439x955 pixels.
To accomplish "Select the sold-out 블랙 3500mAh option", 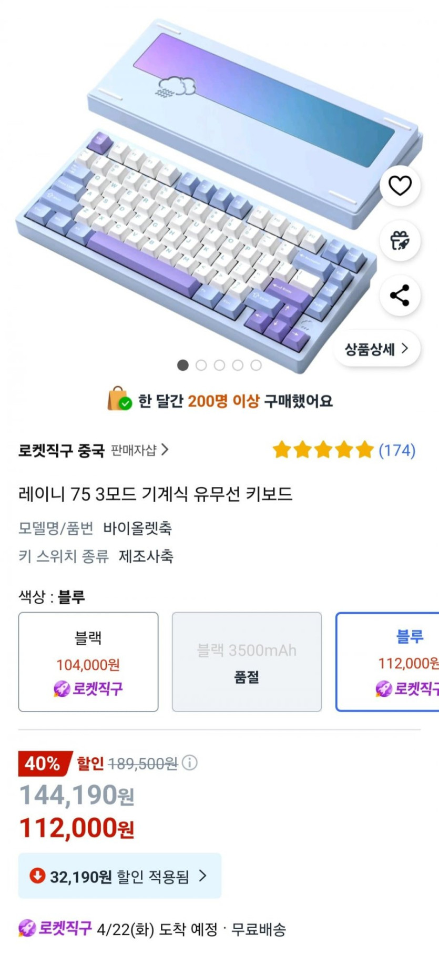I will [247, 662].
